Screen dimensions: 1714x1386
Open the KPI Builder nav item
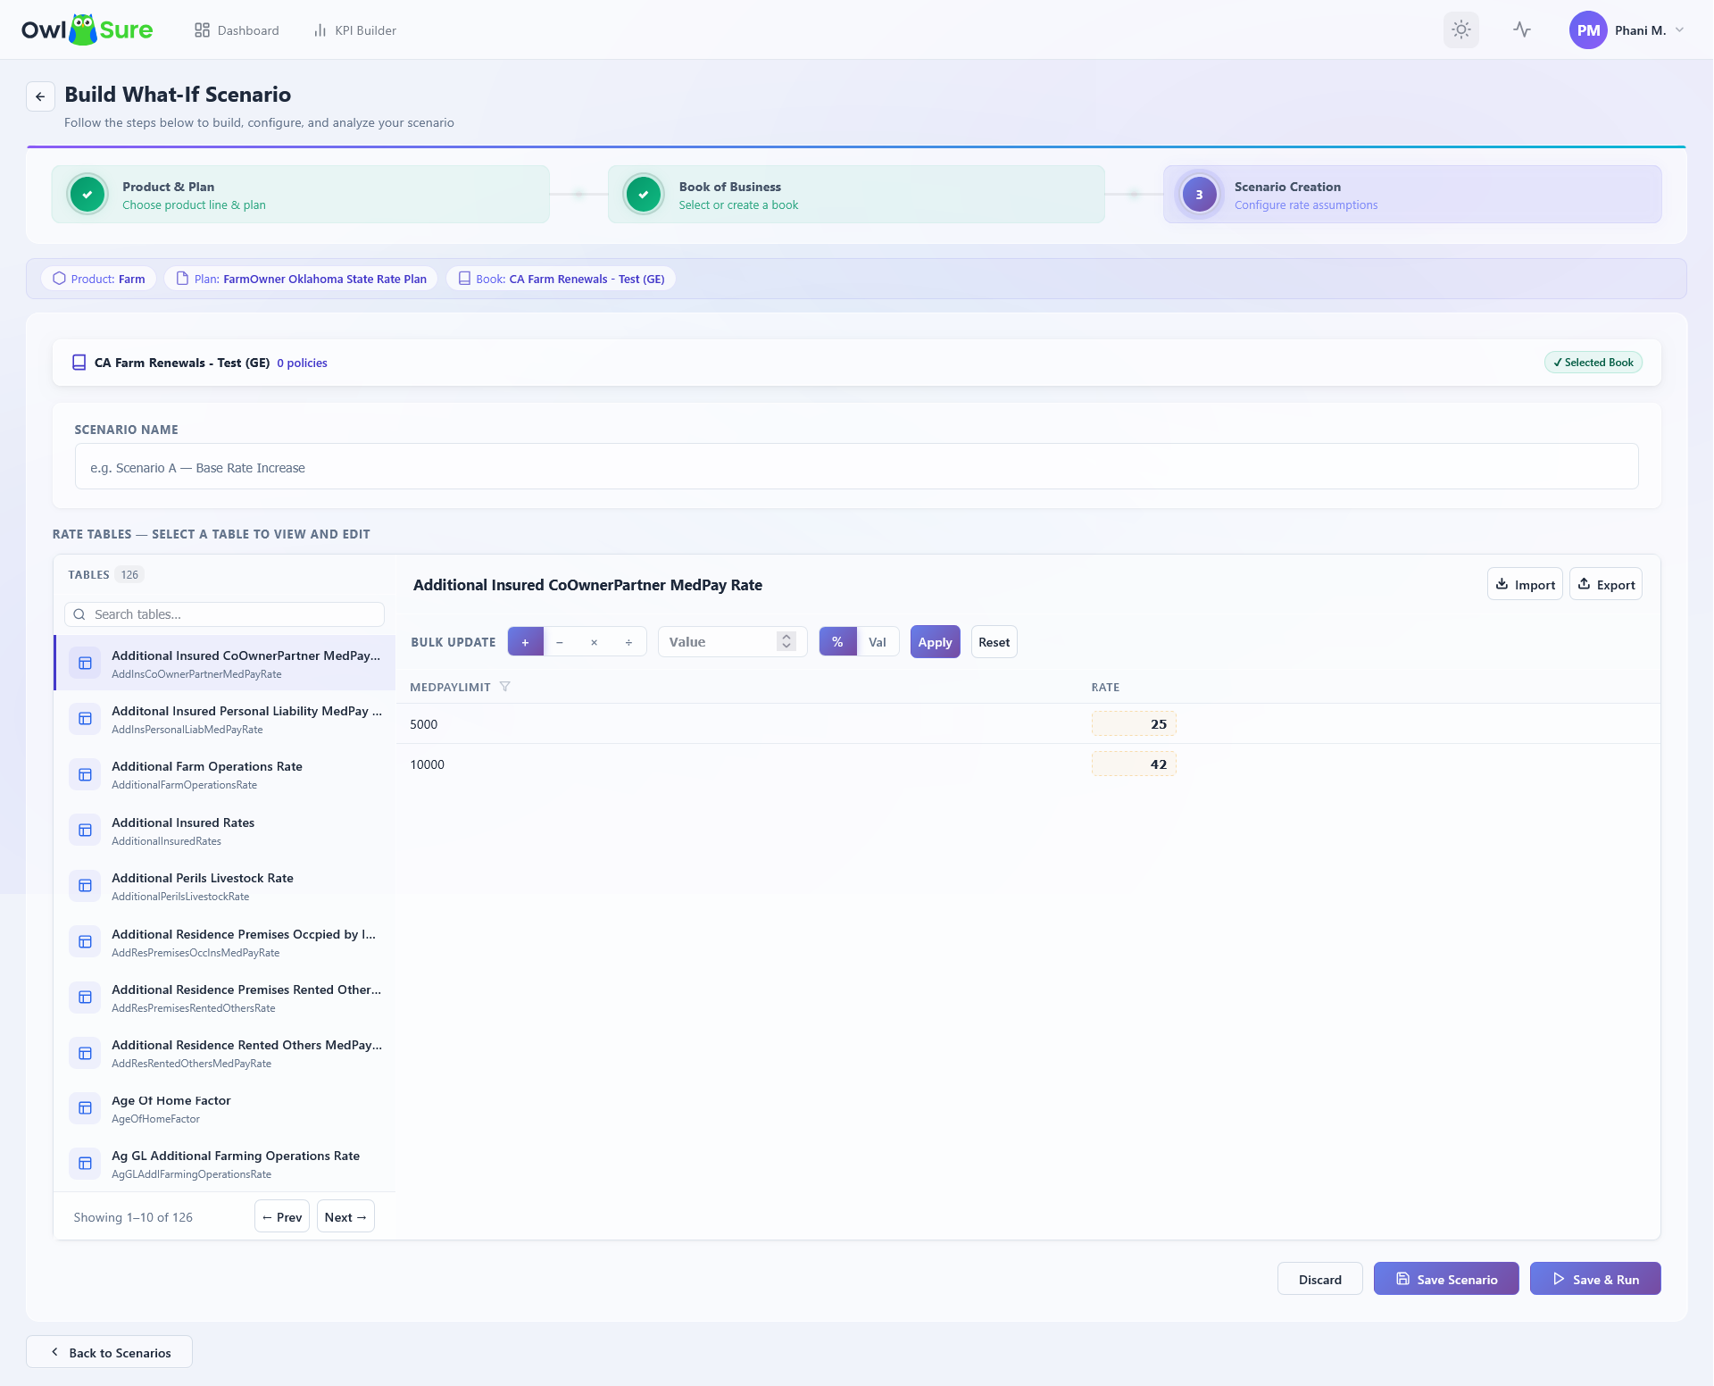(x=354, y=30)
